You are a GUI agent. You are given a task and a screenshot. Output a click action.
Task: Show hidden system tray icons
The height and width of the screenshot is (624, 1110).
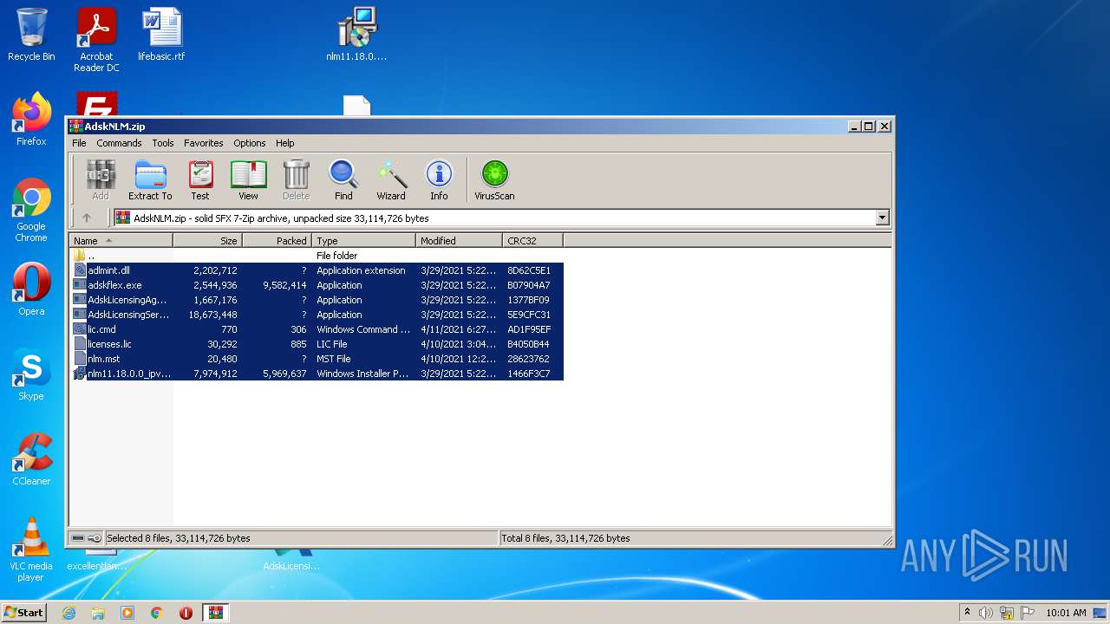(x=967, y=613)
